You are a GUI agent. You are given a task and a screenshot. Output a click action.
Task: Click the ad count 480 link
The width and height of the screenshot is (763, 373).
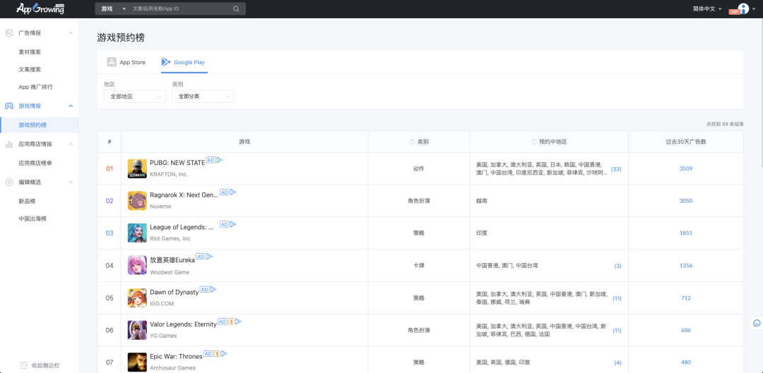685,362
